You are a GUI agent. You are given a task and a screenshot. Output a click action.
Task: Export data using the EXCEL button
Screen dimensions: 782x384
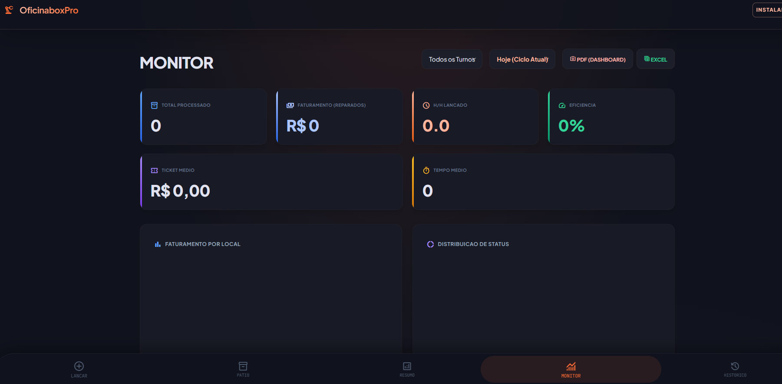point(656,59)
